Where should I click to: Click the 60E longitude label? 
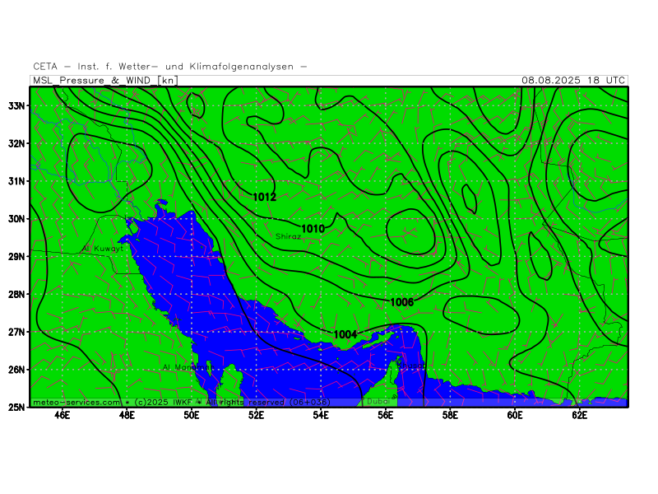tap(515, 416)
